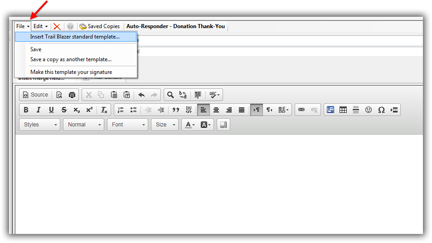The image size is (432, 243).
Task: Insert a table
Action: [343, 110]
